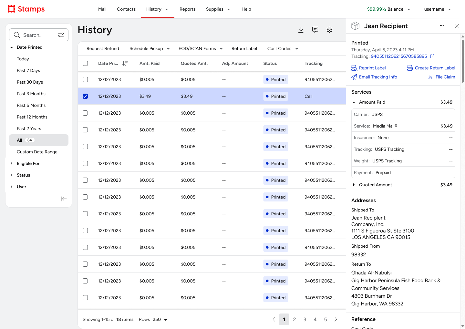Screen dimensions: 465x329
Task: Open tracking number external link icon
Action: [432, 56]
